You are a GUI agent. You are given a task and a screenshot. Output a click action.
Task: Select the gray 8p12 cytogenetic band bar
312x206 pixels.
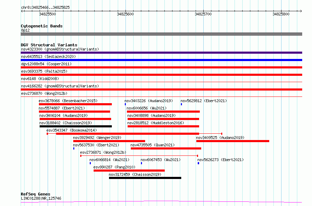[161, 34]
